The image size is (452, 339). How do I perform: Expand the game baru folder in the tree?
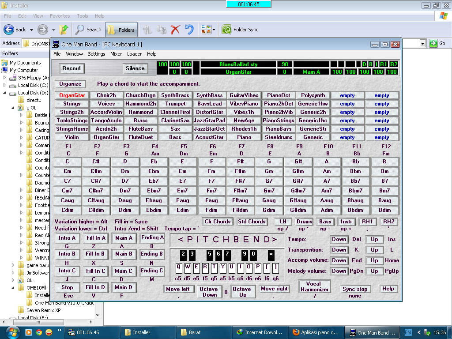[13, 265]
